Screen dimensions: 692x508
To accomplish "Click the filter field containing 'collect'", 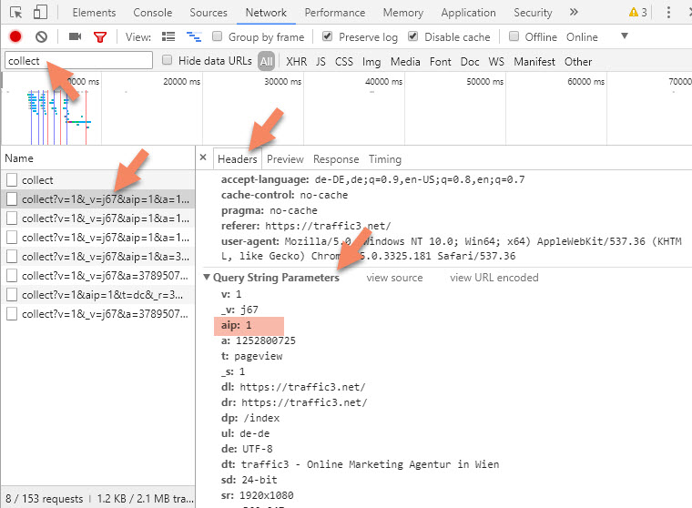I will pyautogui.click(x=78, y=61).
